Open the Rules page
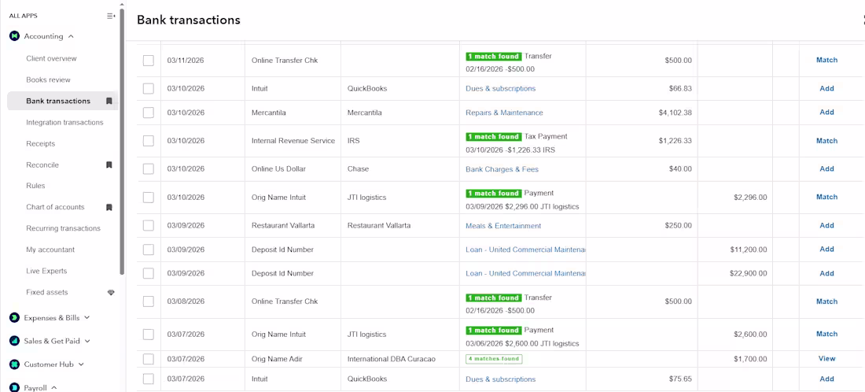 click(35, 186)
